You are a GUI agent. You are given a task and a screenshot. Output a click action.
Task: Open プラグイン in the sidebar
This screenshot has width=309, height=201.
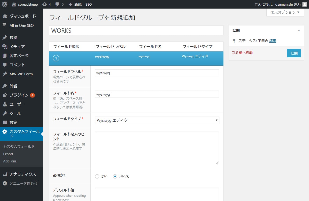click(19, 95)
